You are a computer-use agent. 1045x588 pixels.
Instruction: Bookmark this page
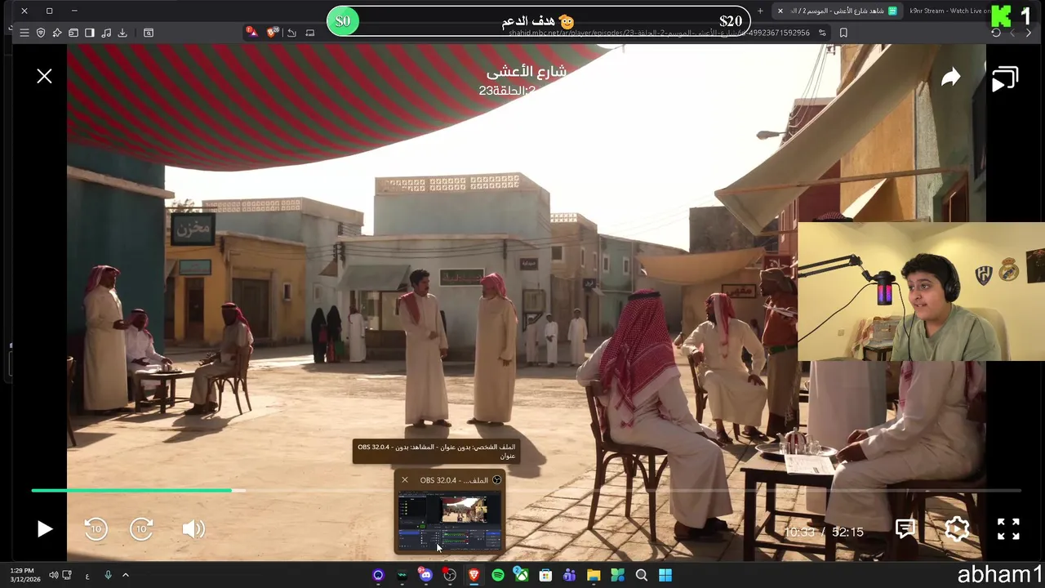click(843, 33)
